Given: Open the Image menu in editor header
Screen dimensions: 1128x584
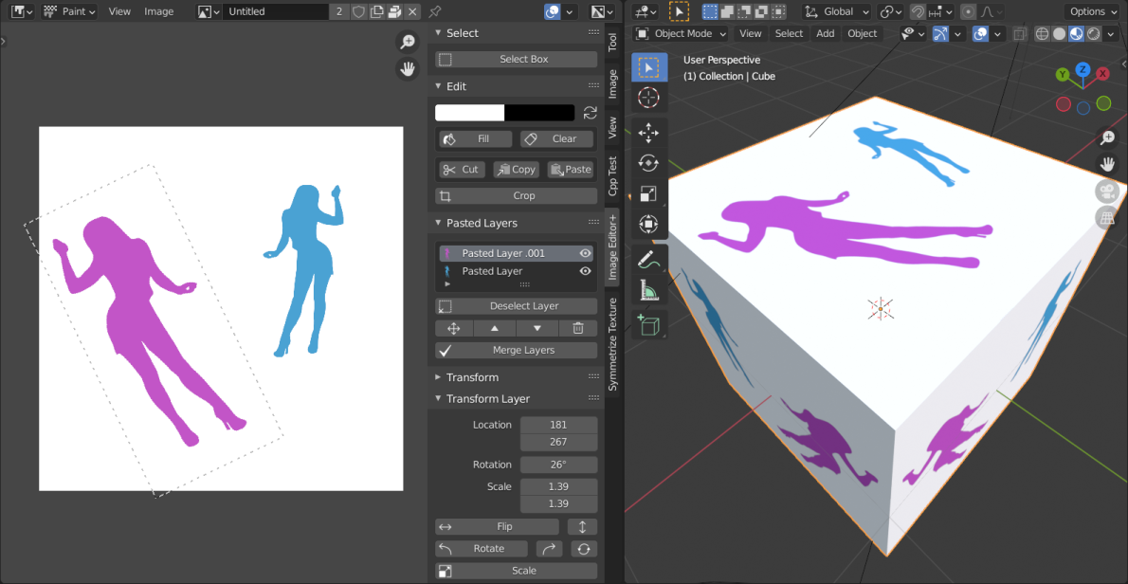Looking at the screenshot, I should coord(158,11).
